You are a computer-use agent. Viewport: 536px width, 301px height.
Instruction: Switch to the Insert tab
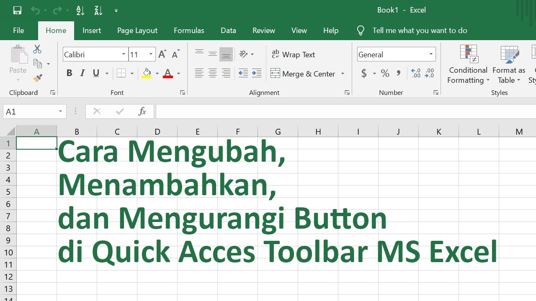click(92, 31)
